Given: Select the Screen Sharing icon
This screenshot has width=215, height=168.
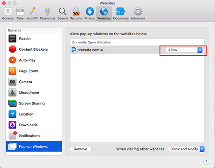Looking at the screenshot, I should (x=12, y=103).
